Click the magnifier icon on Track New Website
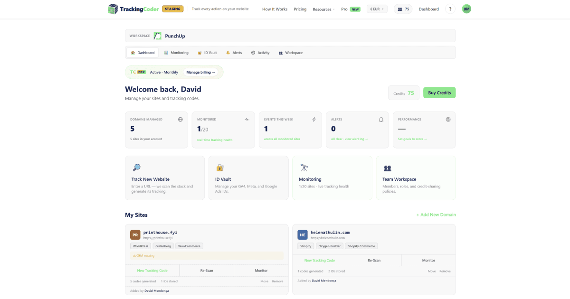This screenshot has width=570, height=299. [136, 168]
